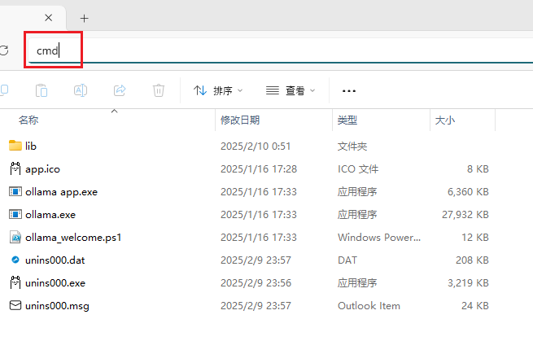Select the ollama app.exe icon
The height and width of the screenshot is (341, 533).
[15, 192]
